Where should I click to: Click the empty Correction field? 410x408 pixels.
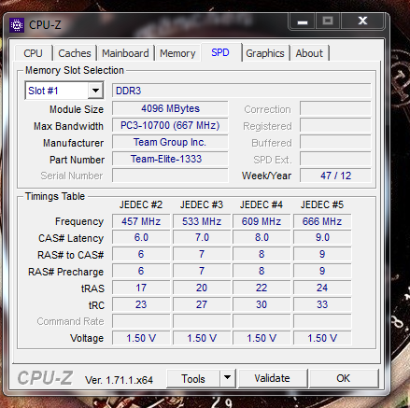pos(335,108)
